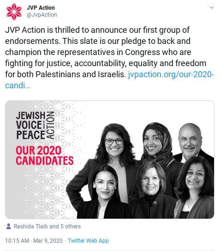Click the Jewish Voice for Peace Action logo
Image resolution: width=220 pixels, height=251 pixels.
(x=35, y=125)
